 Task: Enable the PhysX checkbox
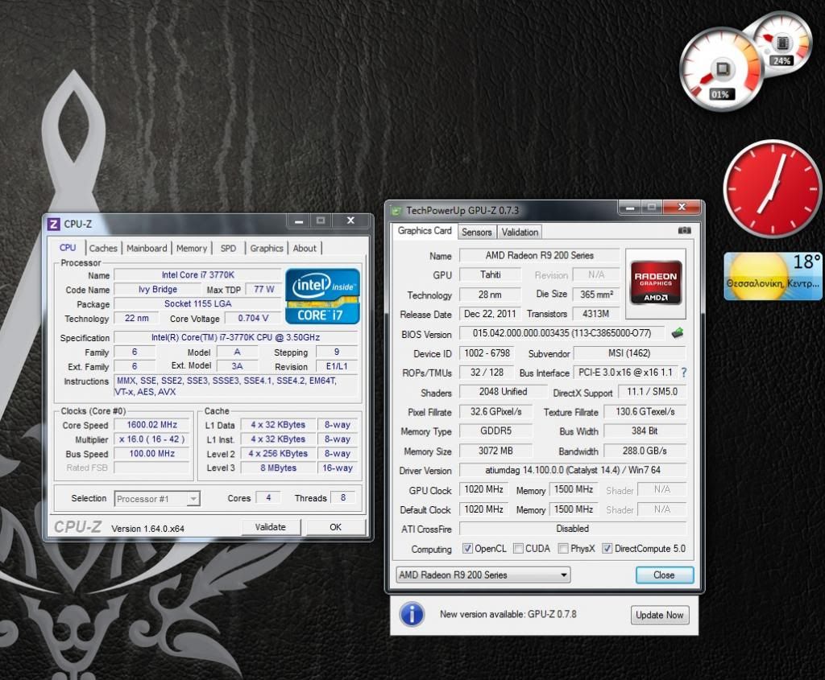click(562, 549)
